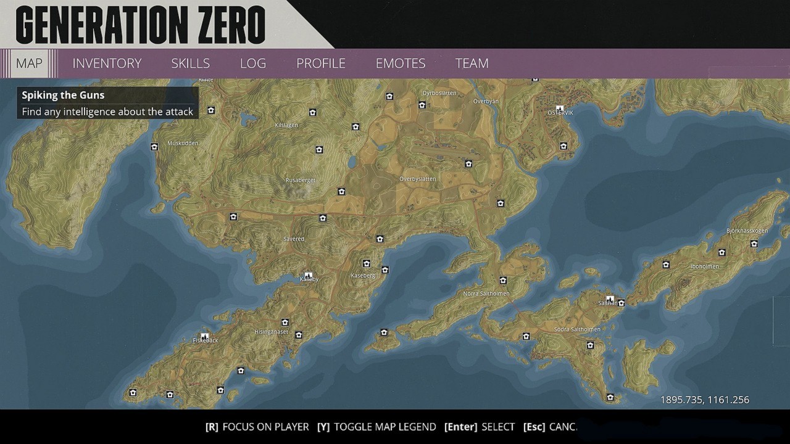
Task: Switch to the Team tab
Action: (472, 64)
